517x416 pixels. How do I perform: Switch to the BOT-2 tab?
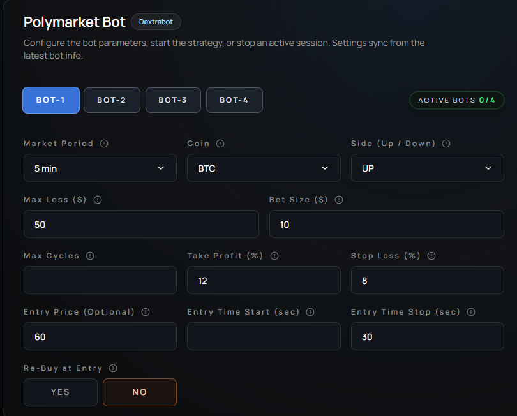coord(112,100)
